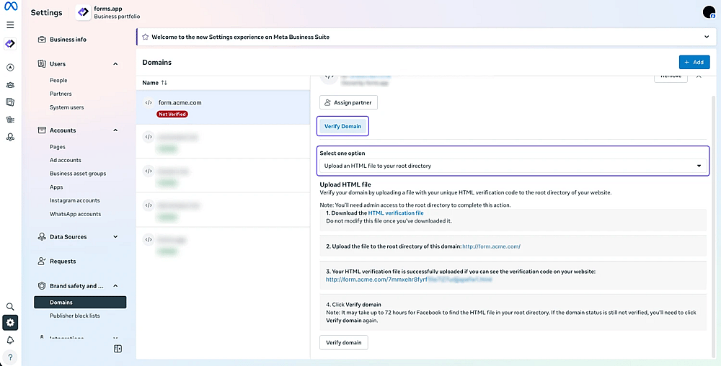
Task: Click the Settings title
Action: pyautogui.click(x=46, y=13)
